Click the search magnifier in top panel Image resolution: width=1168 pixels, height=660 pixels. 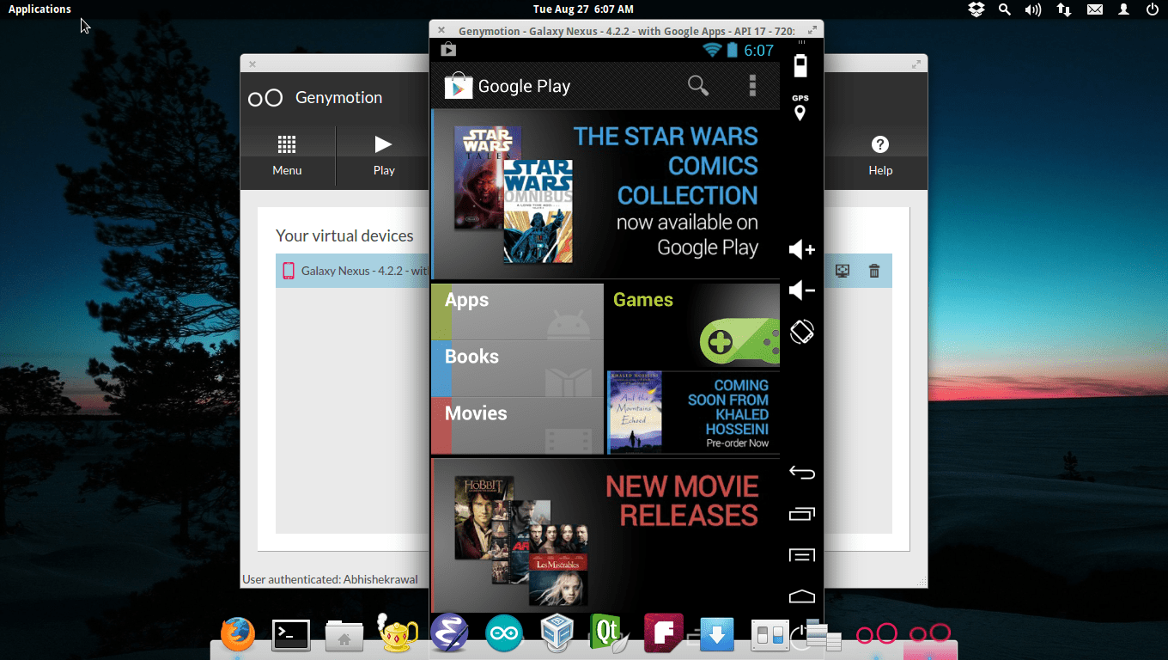point(1005,9)
